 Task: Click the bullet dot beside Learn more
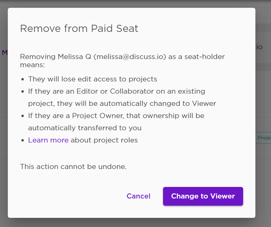22,140
